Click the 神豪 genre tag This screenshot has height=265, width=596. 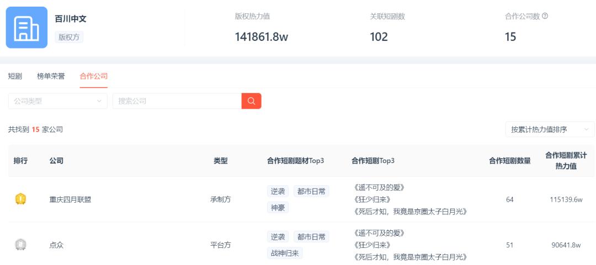coord(278,208)
